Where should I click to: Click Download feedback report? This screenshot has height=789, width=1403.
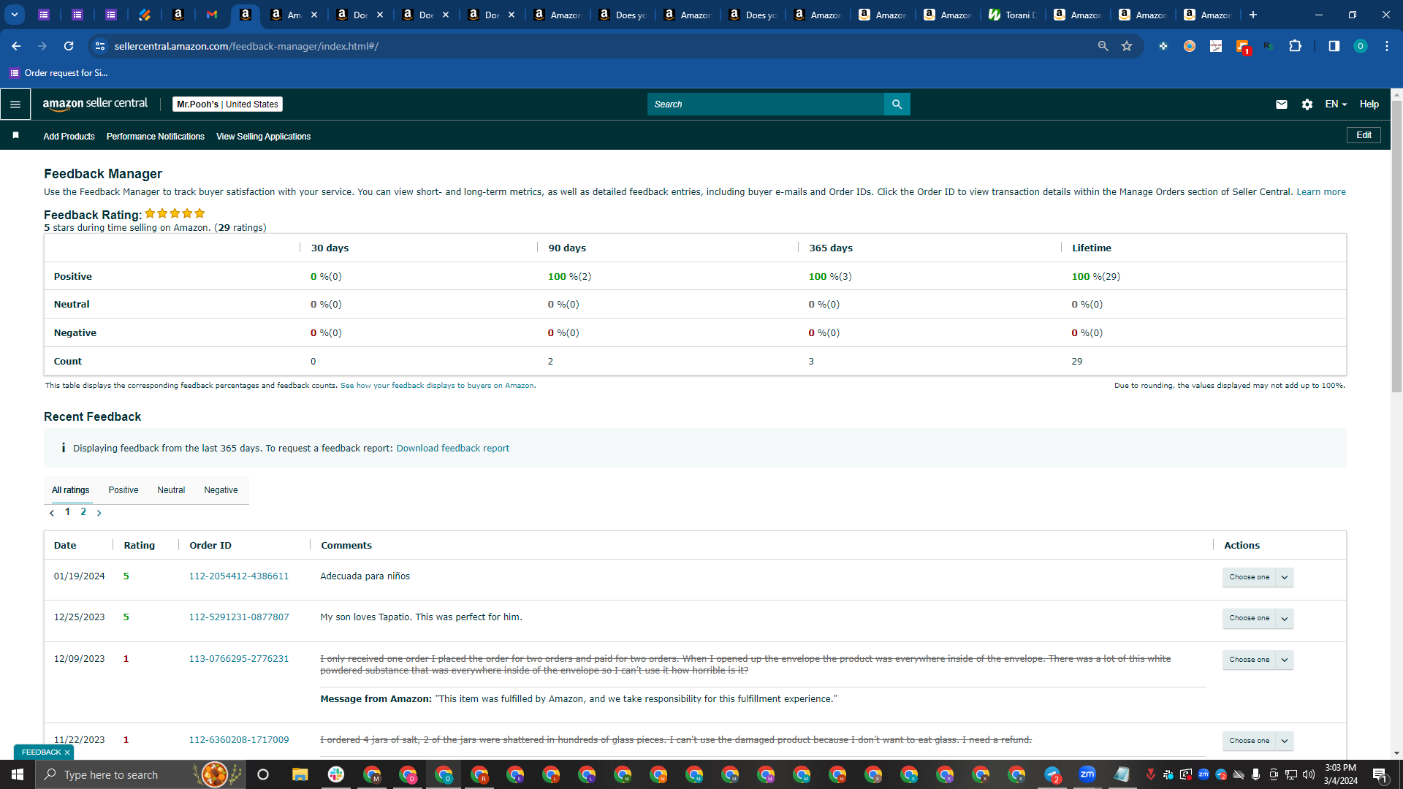pyautogui.click(x=453, y=449)
